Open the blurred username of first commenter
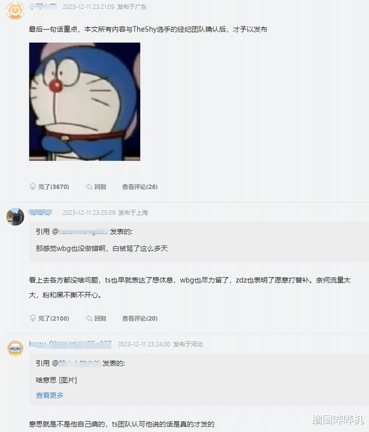 [x=43, y=6]
